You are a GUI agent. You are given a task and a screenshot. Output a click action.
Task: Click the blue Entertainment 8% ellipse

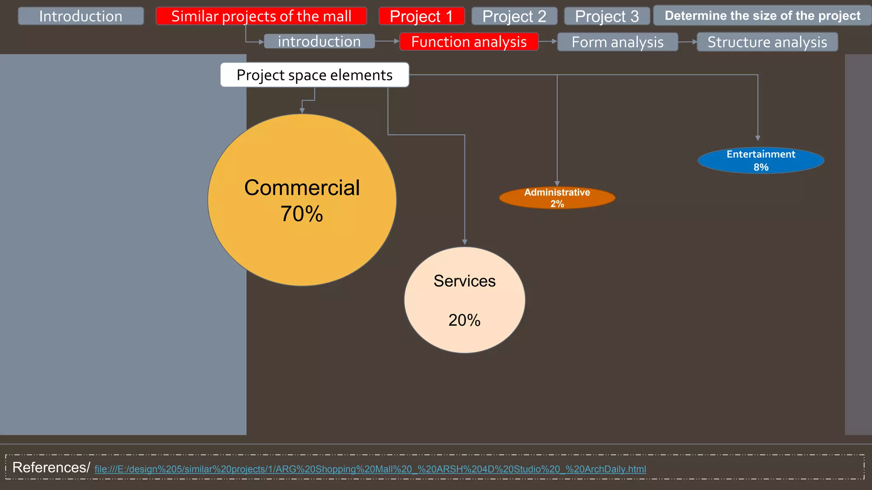click(760, 160)
